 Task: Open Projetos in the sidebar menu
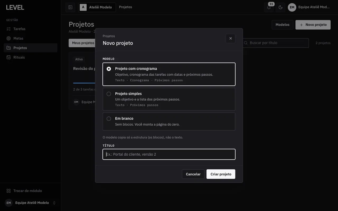point(30,48)
